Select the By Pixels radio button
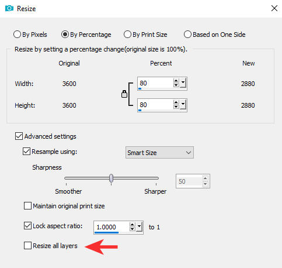This screenshot has width=282, height=268. pyautogui.click(x=17, y=35)
